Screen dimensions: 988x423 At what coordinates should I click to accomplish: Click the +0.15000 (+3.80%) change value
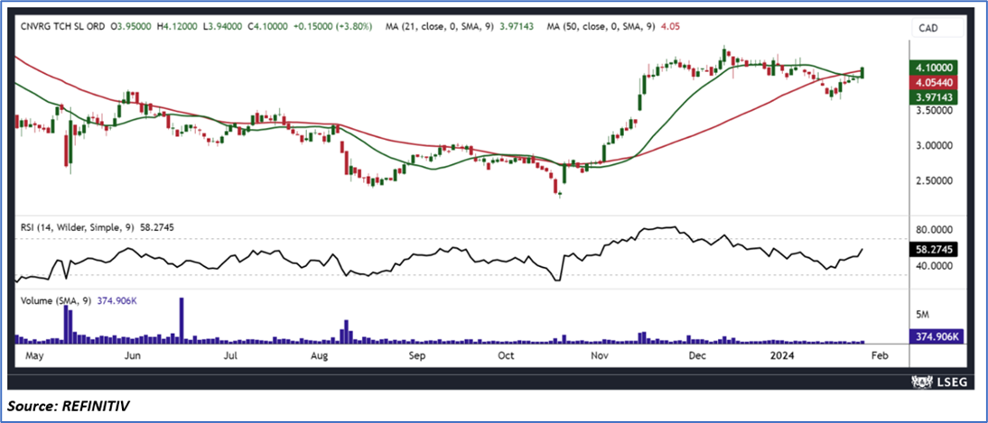click(332, 27)
